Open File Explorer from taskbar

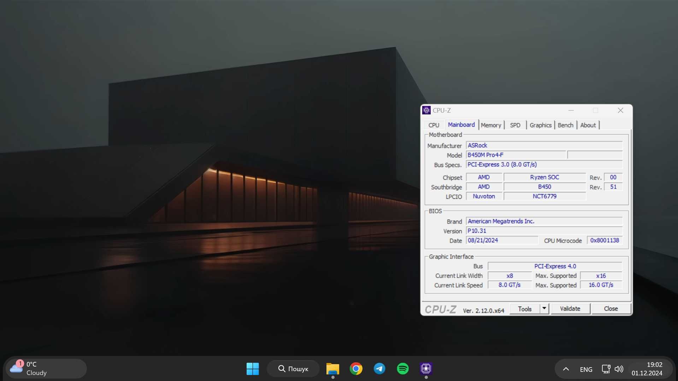tap(332, 369)
